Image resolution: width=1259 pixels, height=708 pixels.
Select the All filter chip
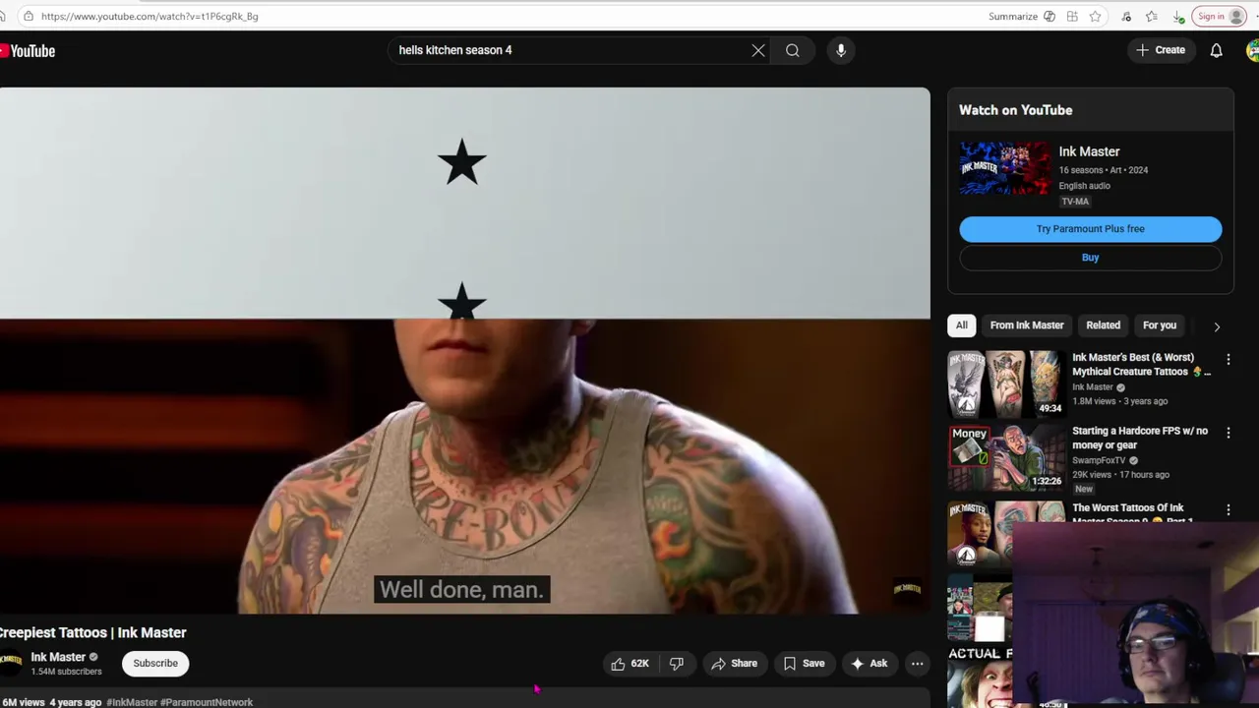(x=961, y=325)
